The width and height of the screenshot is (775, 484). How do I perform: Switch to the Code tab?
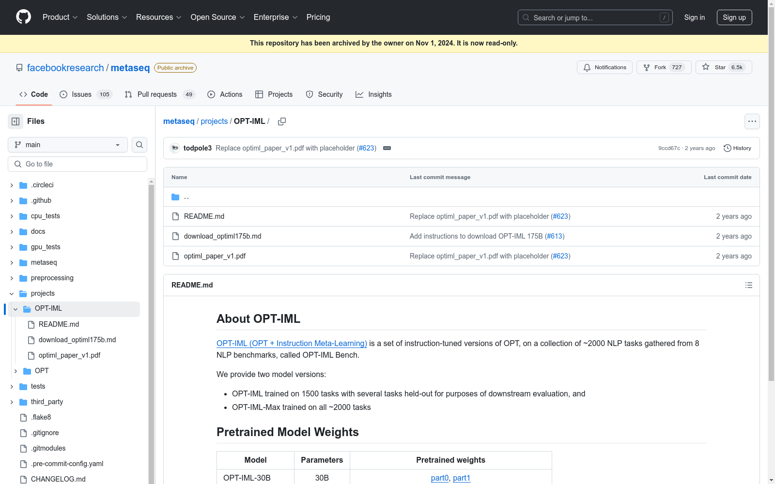33,94
